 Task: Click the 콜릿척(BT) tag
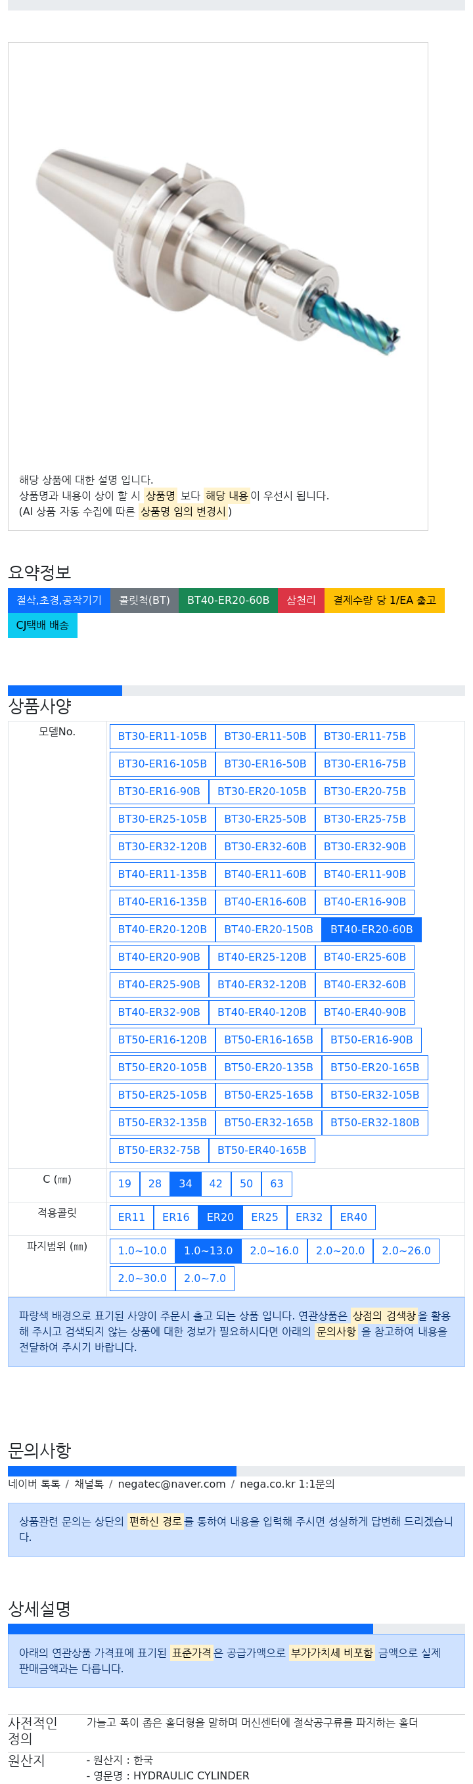pyautogui.click(x=144, y=601)
